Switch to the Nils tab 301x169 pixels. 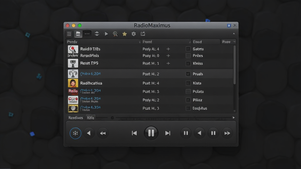coord(91,118)
